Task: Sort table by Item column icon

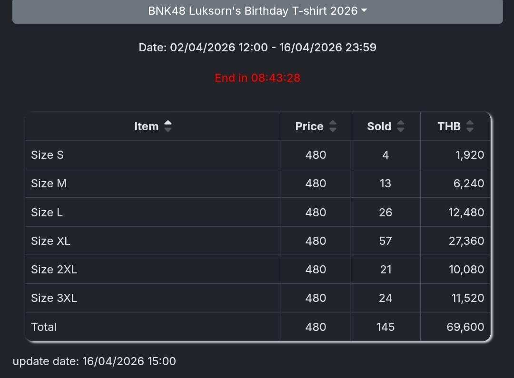Action: tap(168, 126)
